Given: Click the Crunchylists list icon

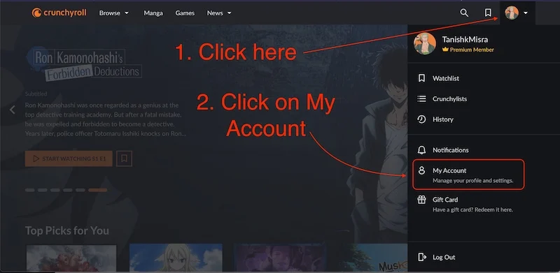Looking at the screenshot, I should [421, 98].
